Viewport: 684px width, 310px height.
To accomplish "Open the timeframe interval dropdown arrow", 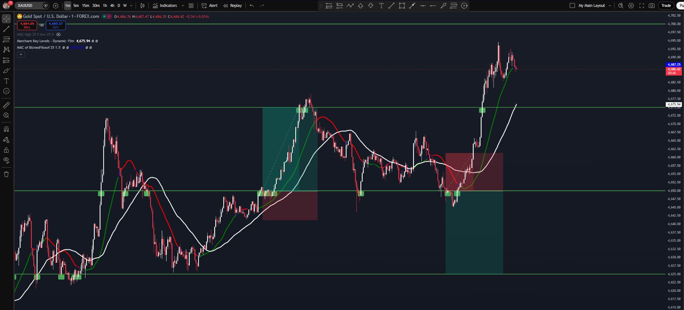I will coord(131,5).
